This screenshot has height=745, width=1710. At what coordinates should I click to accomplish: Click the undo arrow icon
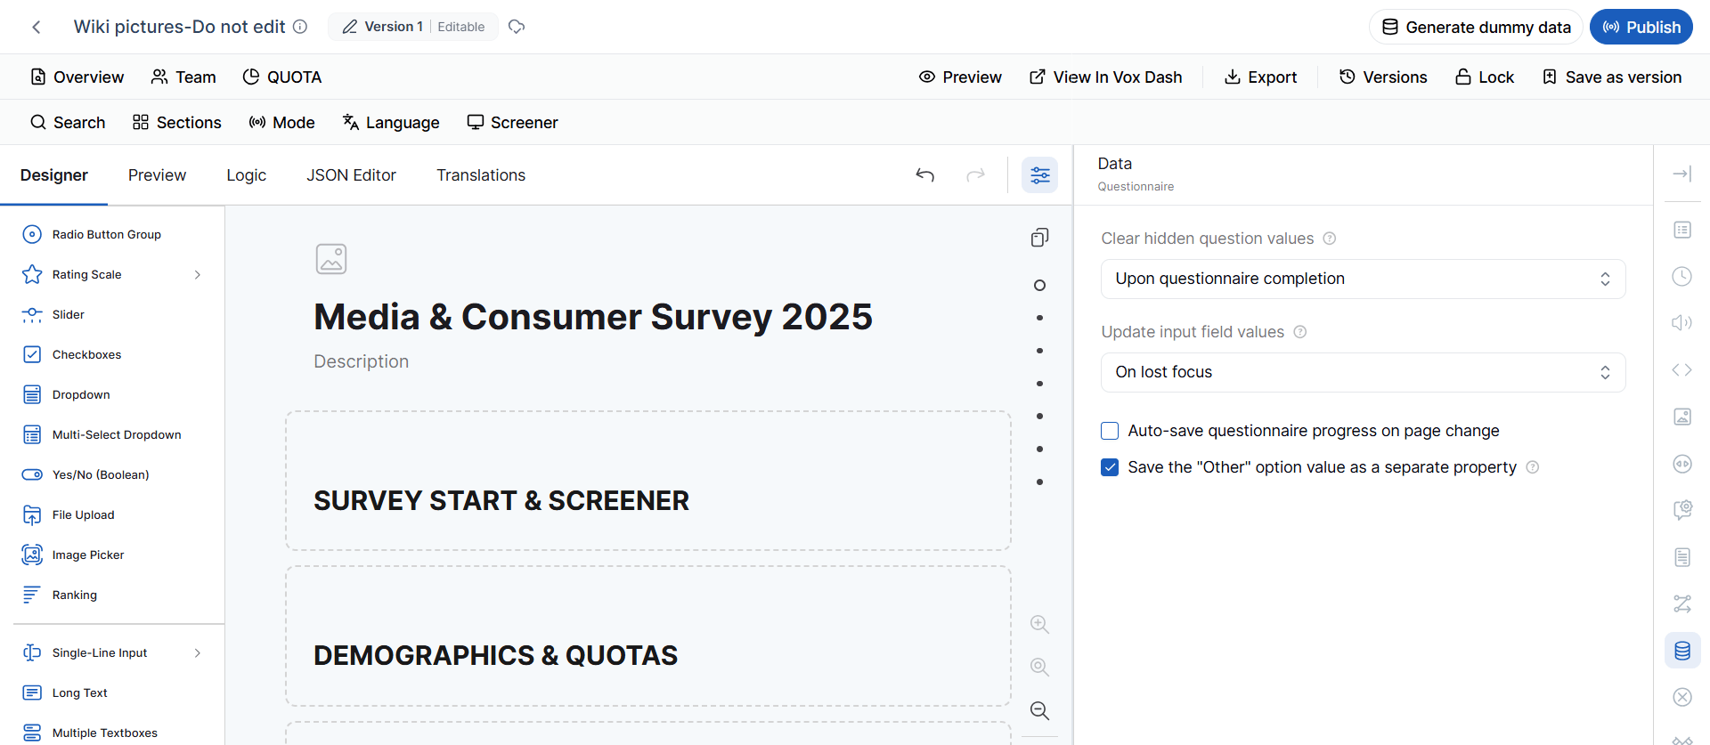tap(925, 175)
